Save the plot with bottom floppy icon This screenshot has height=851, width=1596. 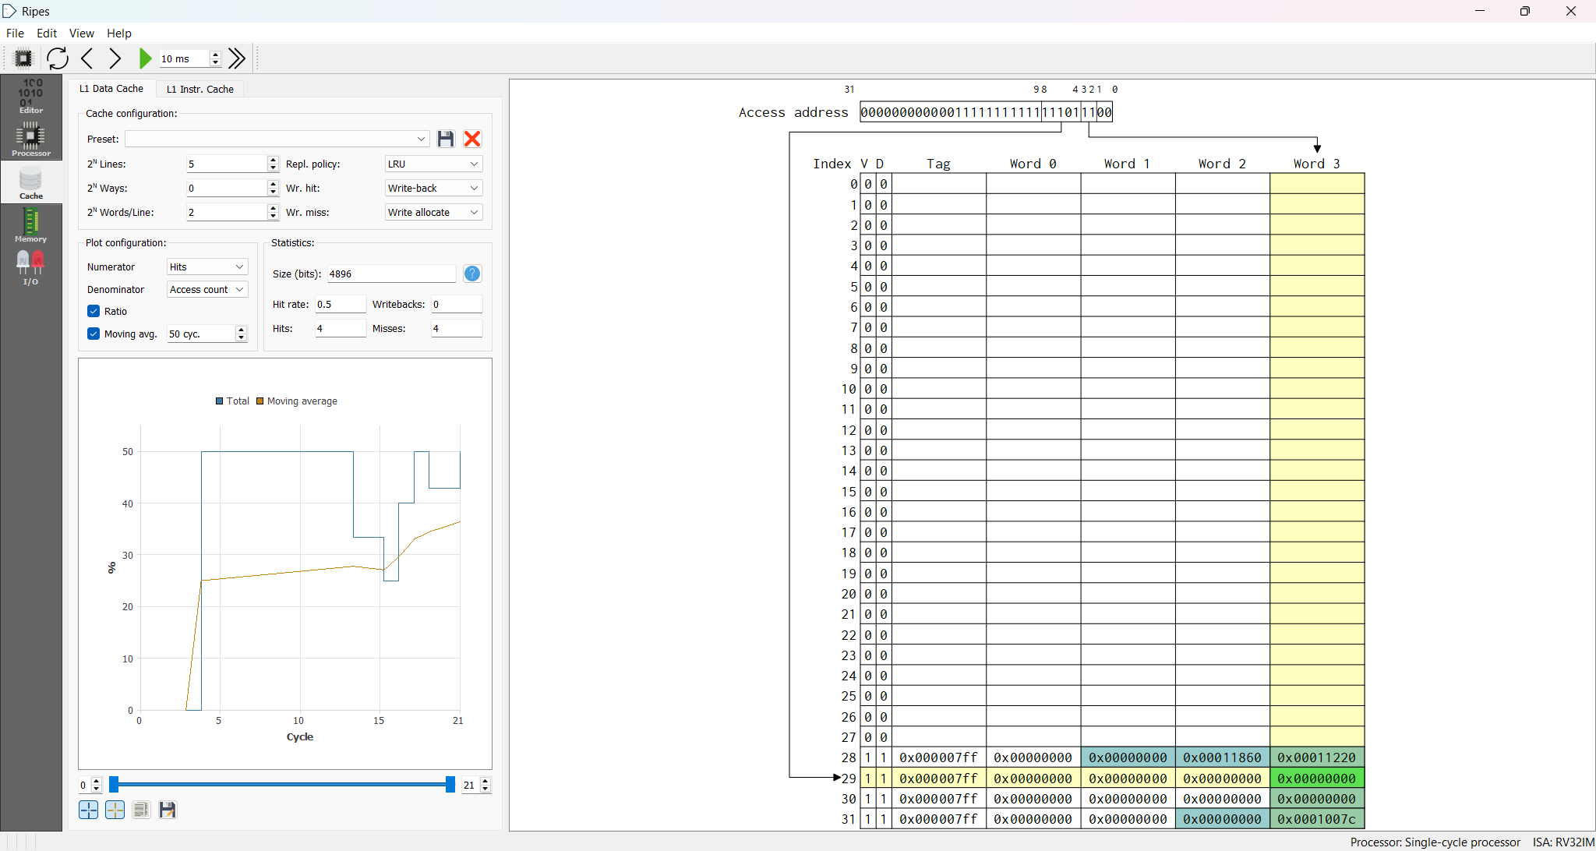tap(168, 810)
